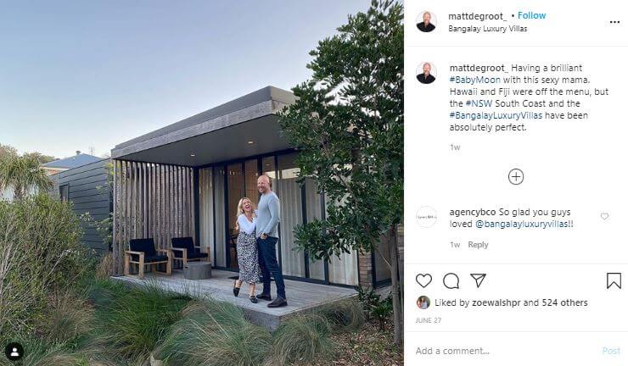Viewport: 628px width, 366px height.
Task: Click the Post comment button
Action: [612, 351]
